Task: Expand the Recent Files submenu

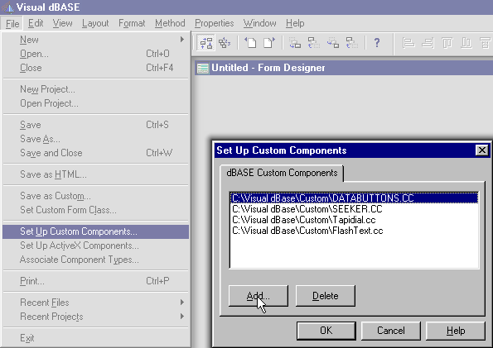Action: coord(182,303)
